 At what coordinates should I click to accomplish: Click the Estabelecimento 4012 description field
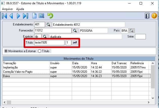coord(89,25)
